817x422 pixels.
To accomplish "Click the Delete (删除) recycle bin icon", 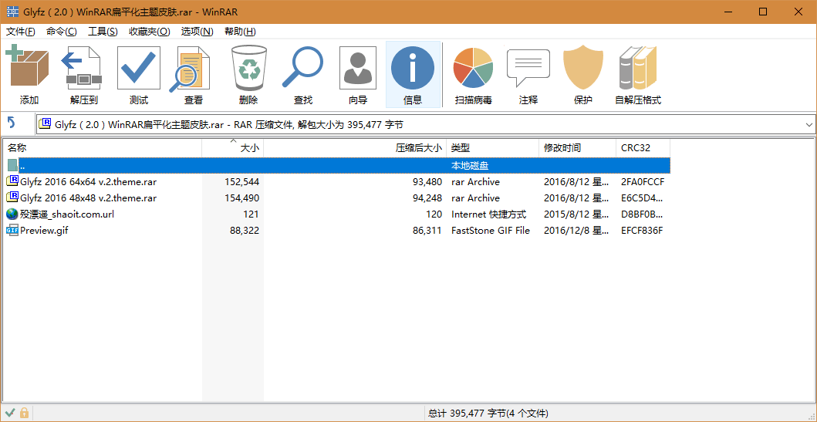I will pos(248,68).
